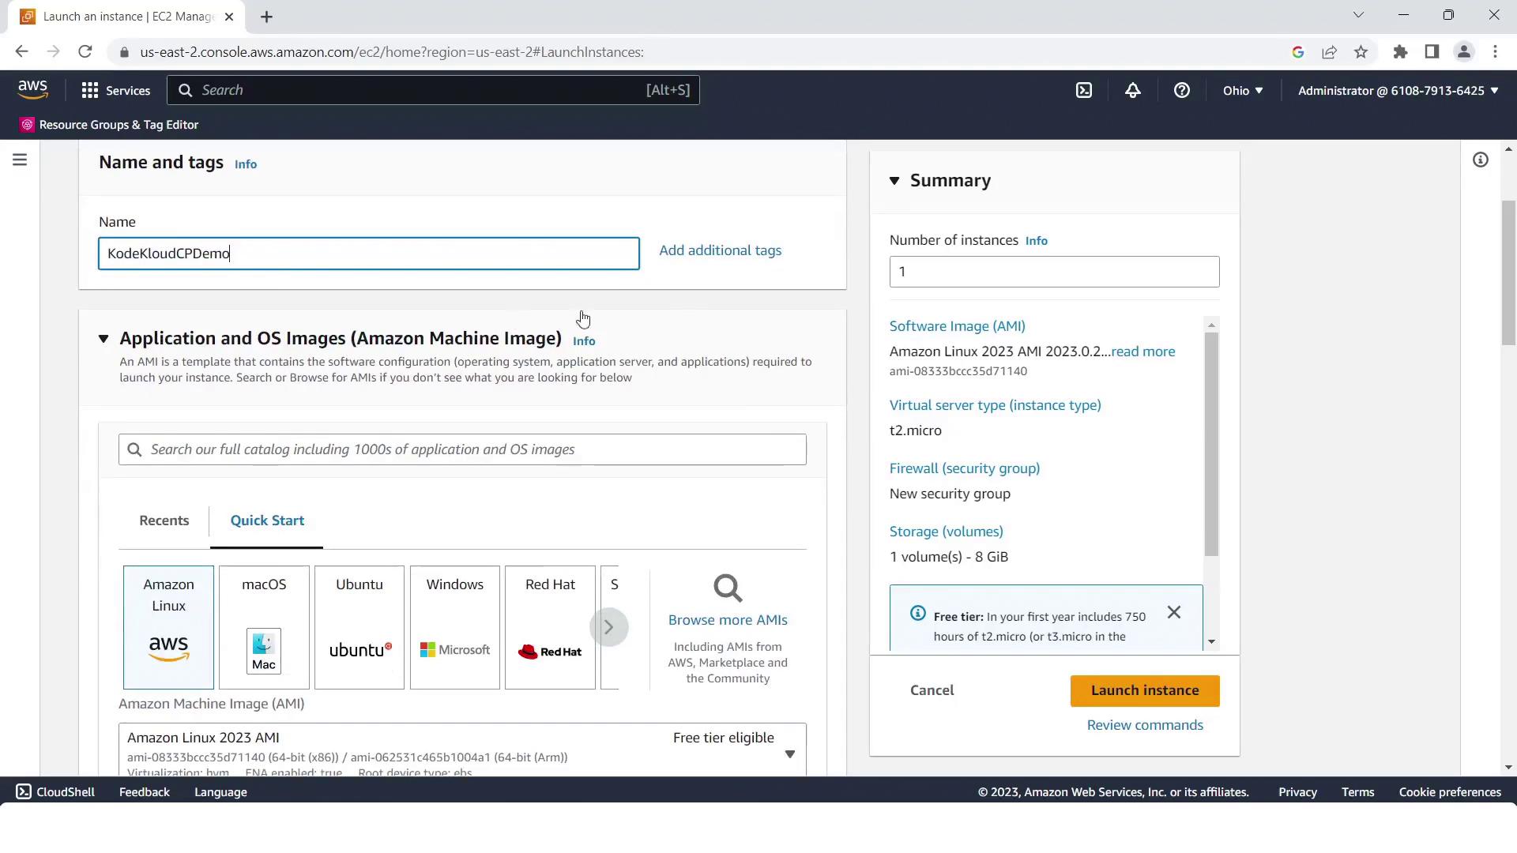Switch to the Quick Start tab
This screenshot has height=853, width=1517.
point(267,520)
